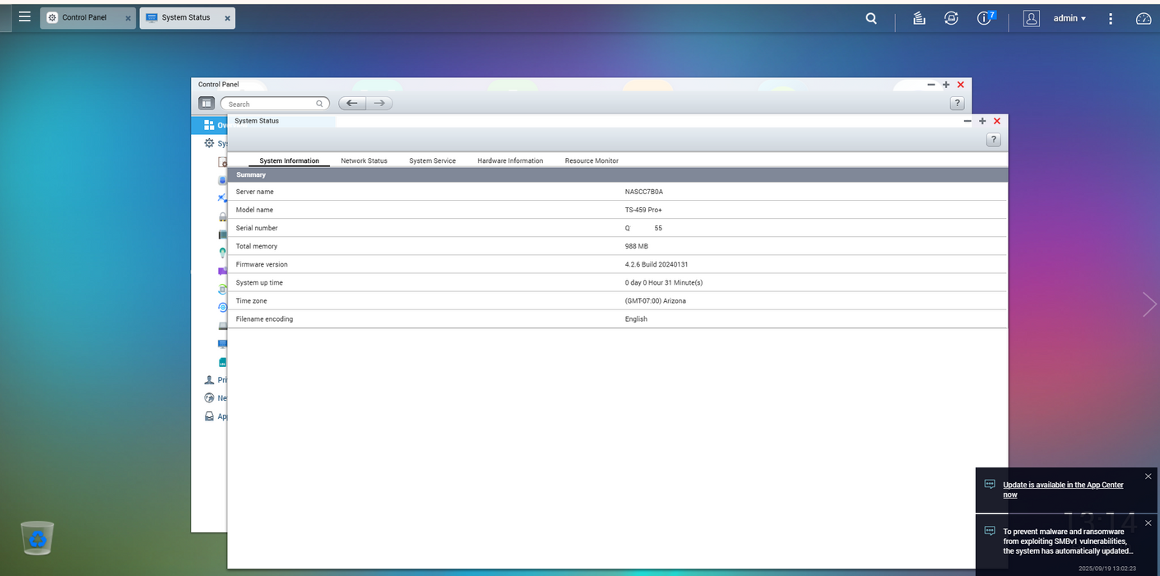The height and width of the screenshot is (576, 1160).
Task: Open the desktop search magnifier icon
Action: [871, 18]
